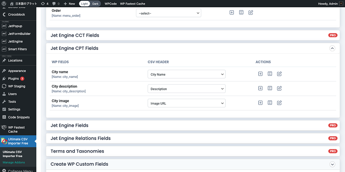Click the edit icon for City description

[279, 88]
